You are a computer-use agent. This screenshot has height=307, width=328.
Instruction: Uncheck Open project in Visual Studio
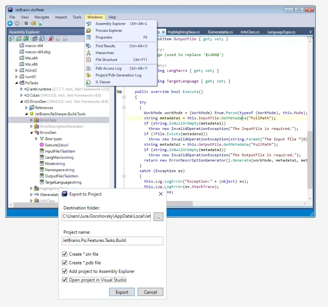pyautogui.click(x=64, y=280)
